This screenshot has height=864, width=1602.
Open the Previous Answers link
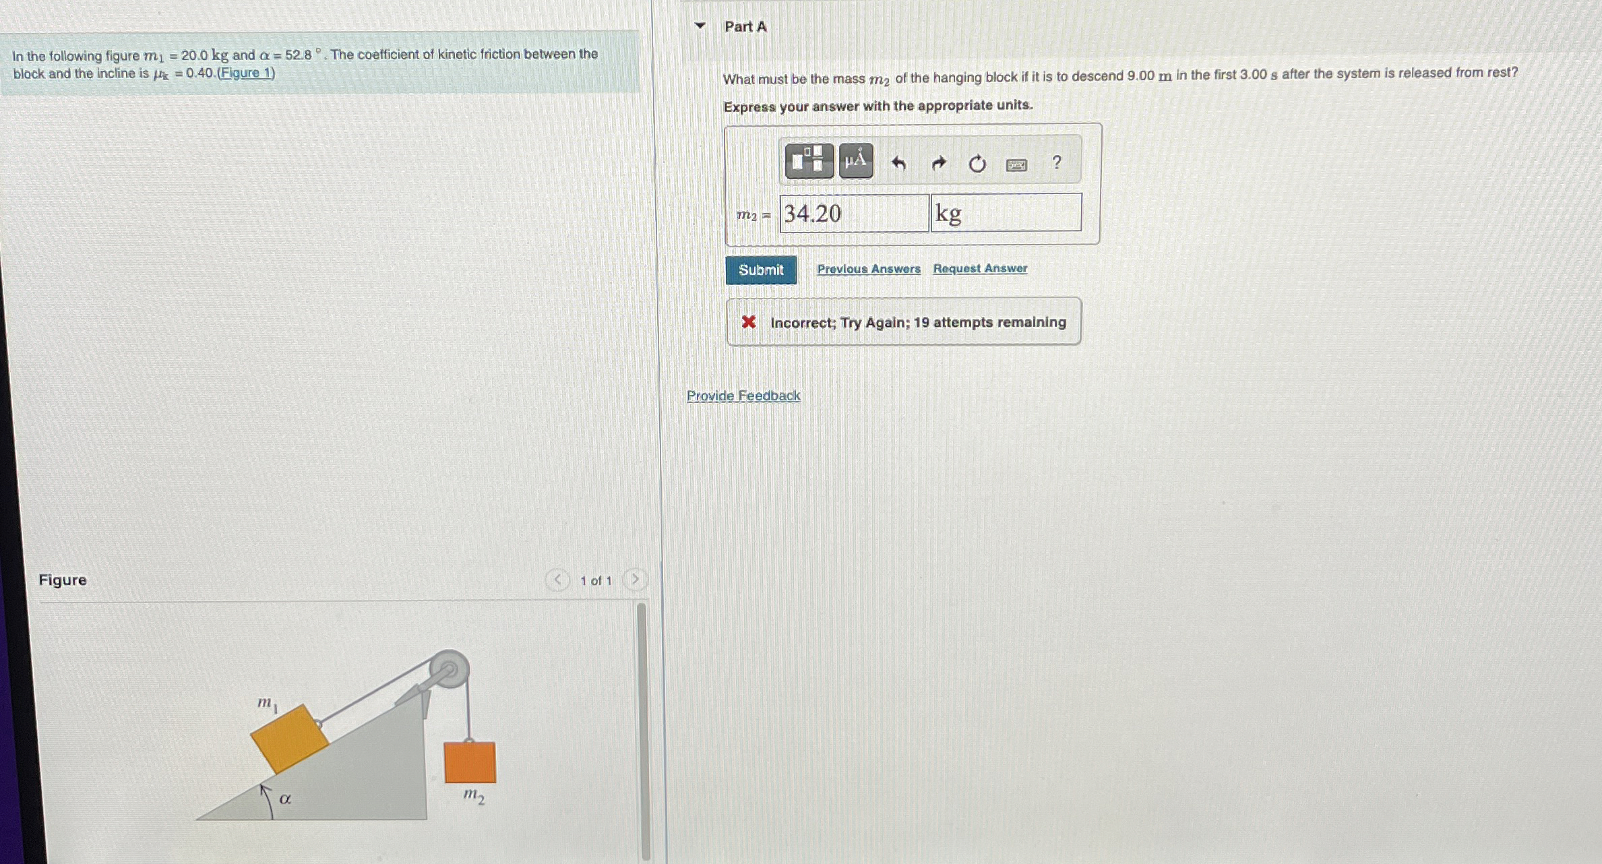[868, 269]
